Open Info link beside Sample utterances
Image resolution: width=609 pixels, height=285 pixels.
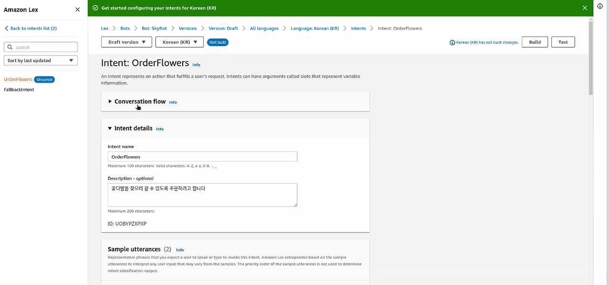pyautogui.click(x=180, y=250)
